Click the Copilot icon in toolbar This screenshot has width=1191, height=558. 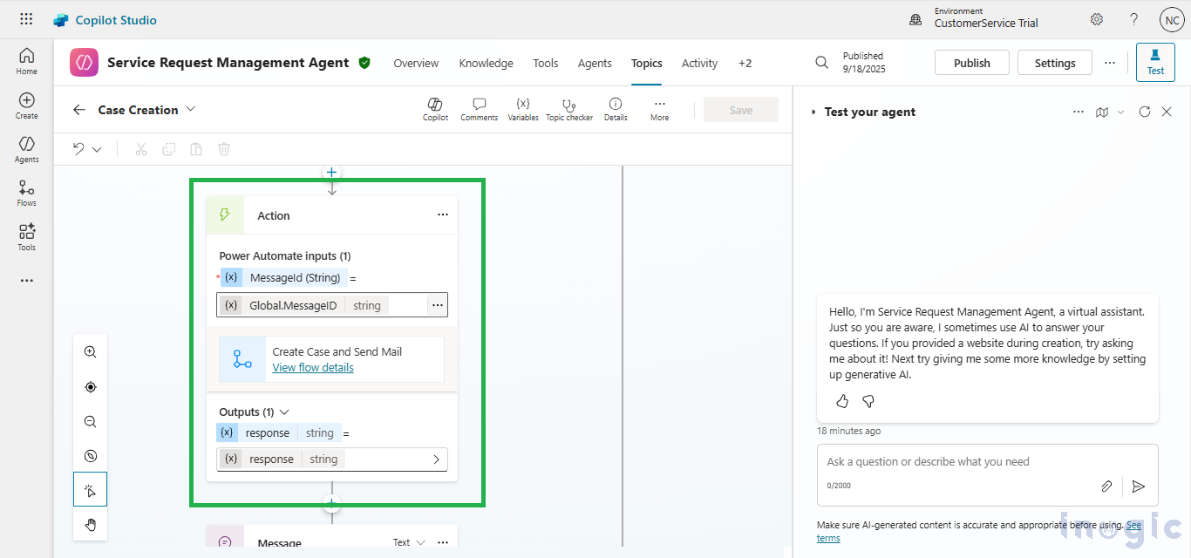click(x=435, y=109)
